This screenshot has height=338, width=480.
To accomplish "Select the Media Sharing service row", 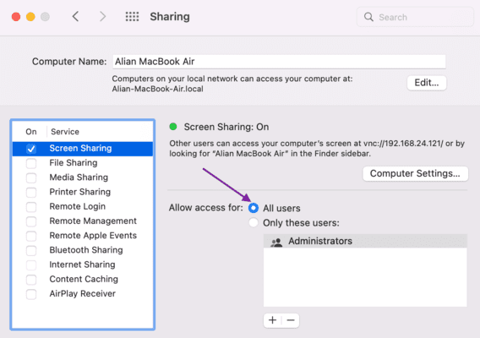I will click(x=83, y=178).
